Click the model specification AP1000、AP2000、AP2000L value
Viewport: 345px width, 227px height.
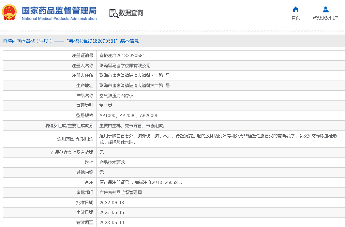pyautogui.click(x=129, y=115)
